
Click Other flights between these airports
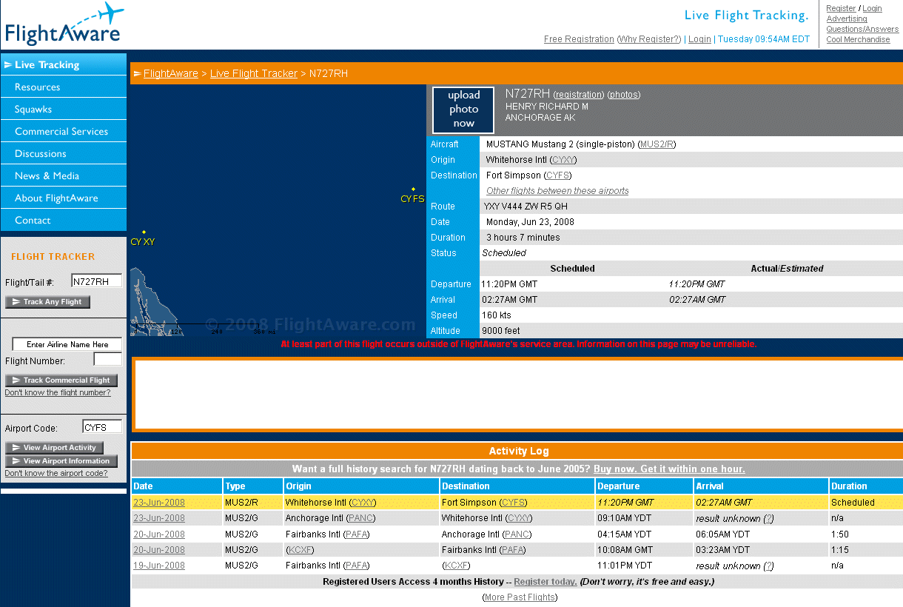(557, 191)
